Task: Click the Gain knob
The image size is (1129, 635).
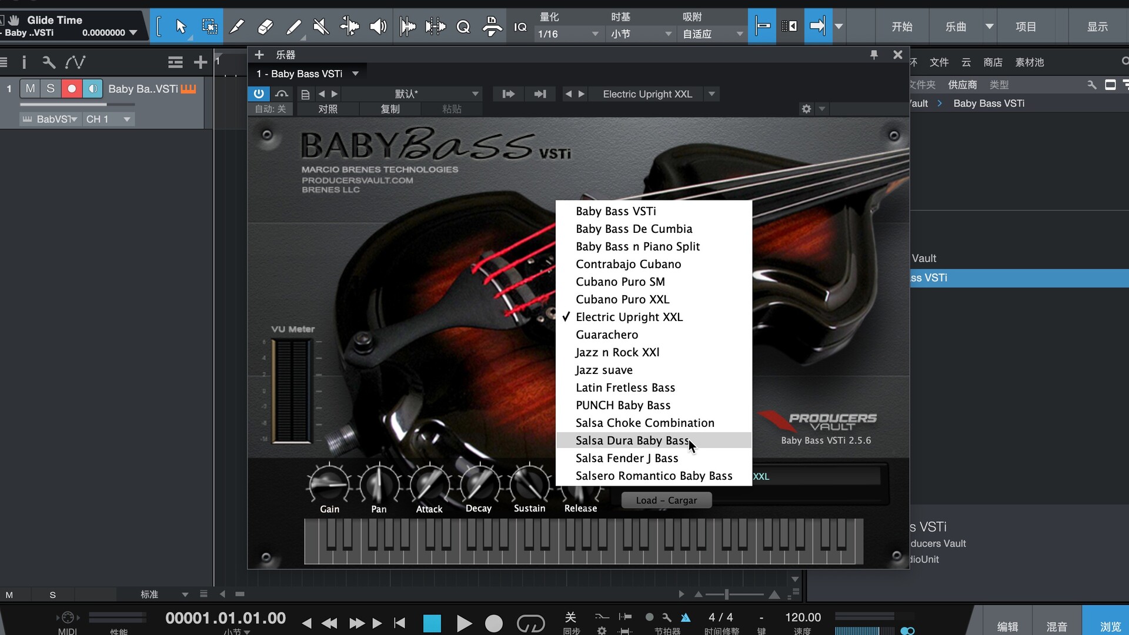Action: tap(329, 485)
